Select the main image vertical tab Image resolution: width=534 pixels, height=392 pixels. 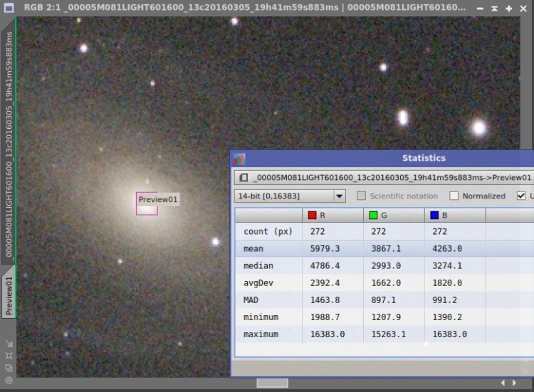9,144
